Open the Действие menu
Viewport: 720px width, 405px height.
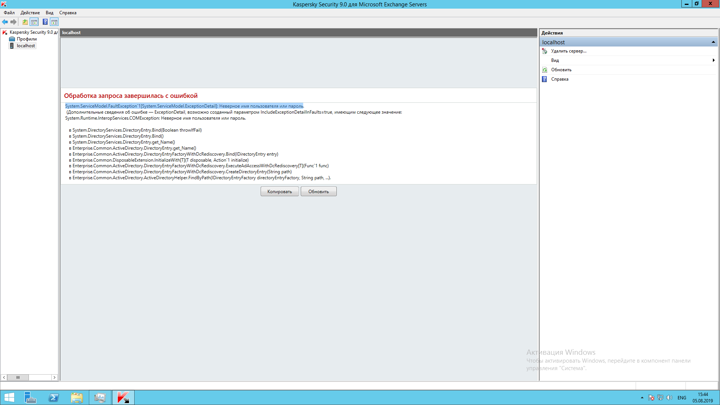(30, 13)
